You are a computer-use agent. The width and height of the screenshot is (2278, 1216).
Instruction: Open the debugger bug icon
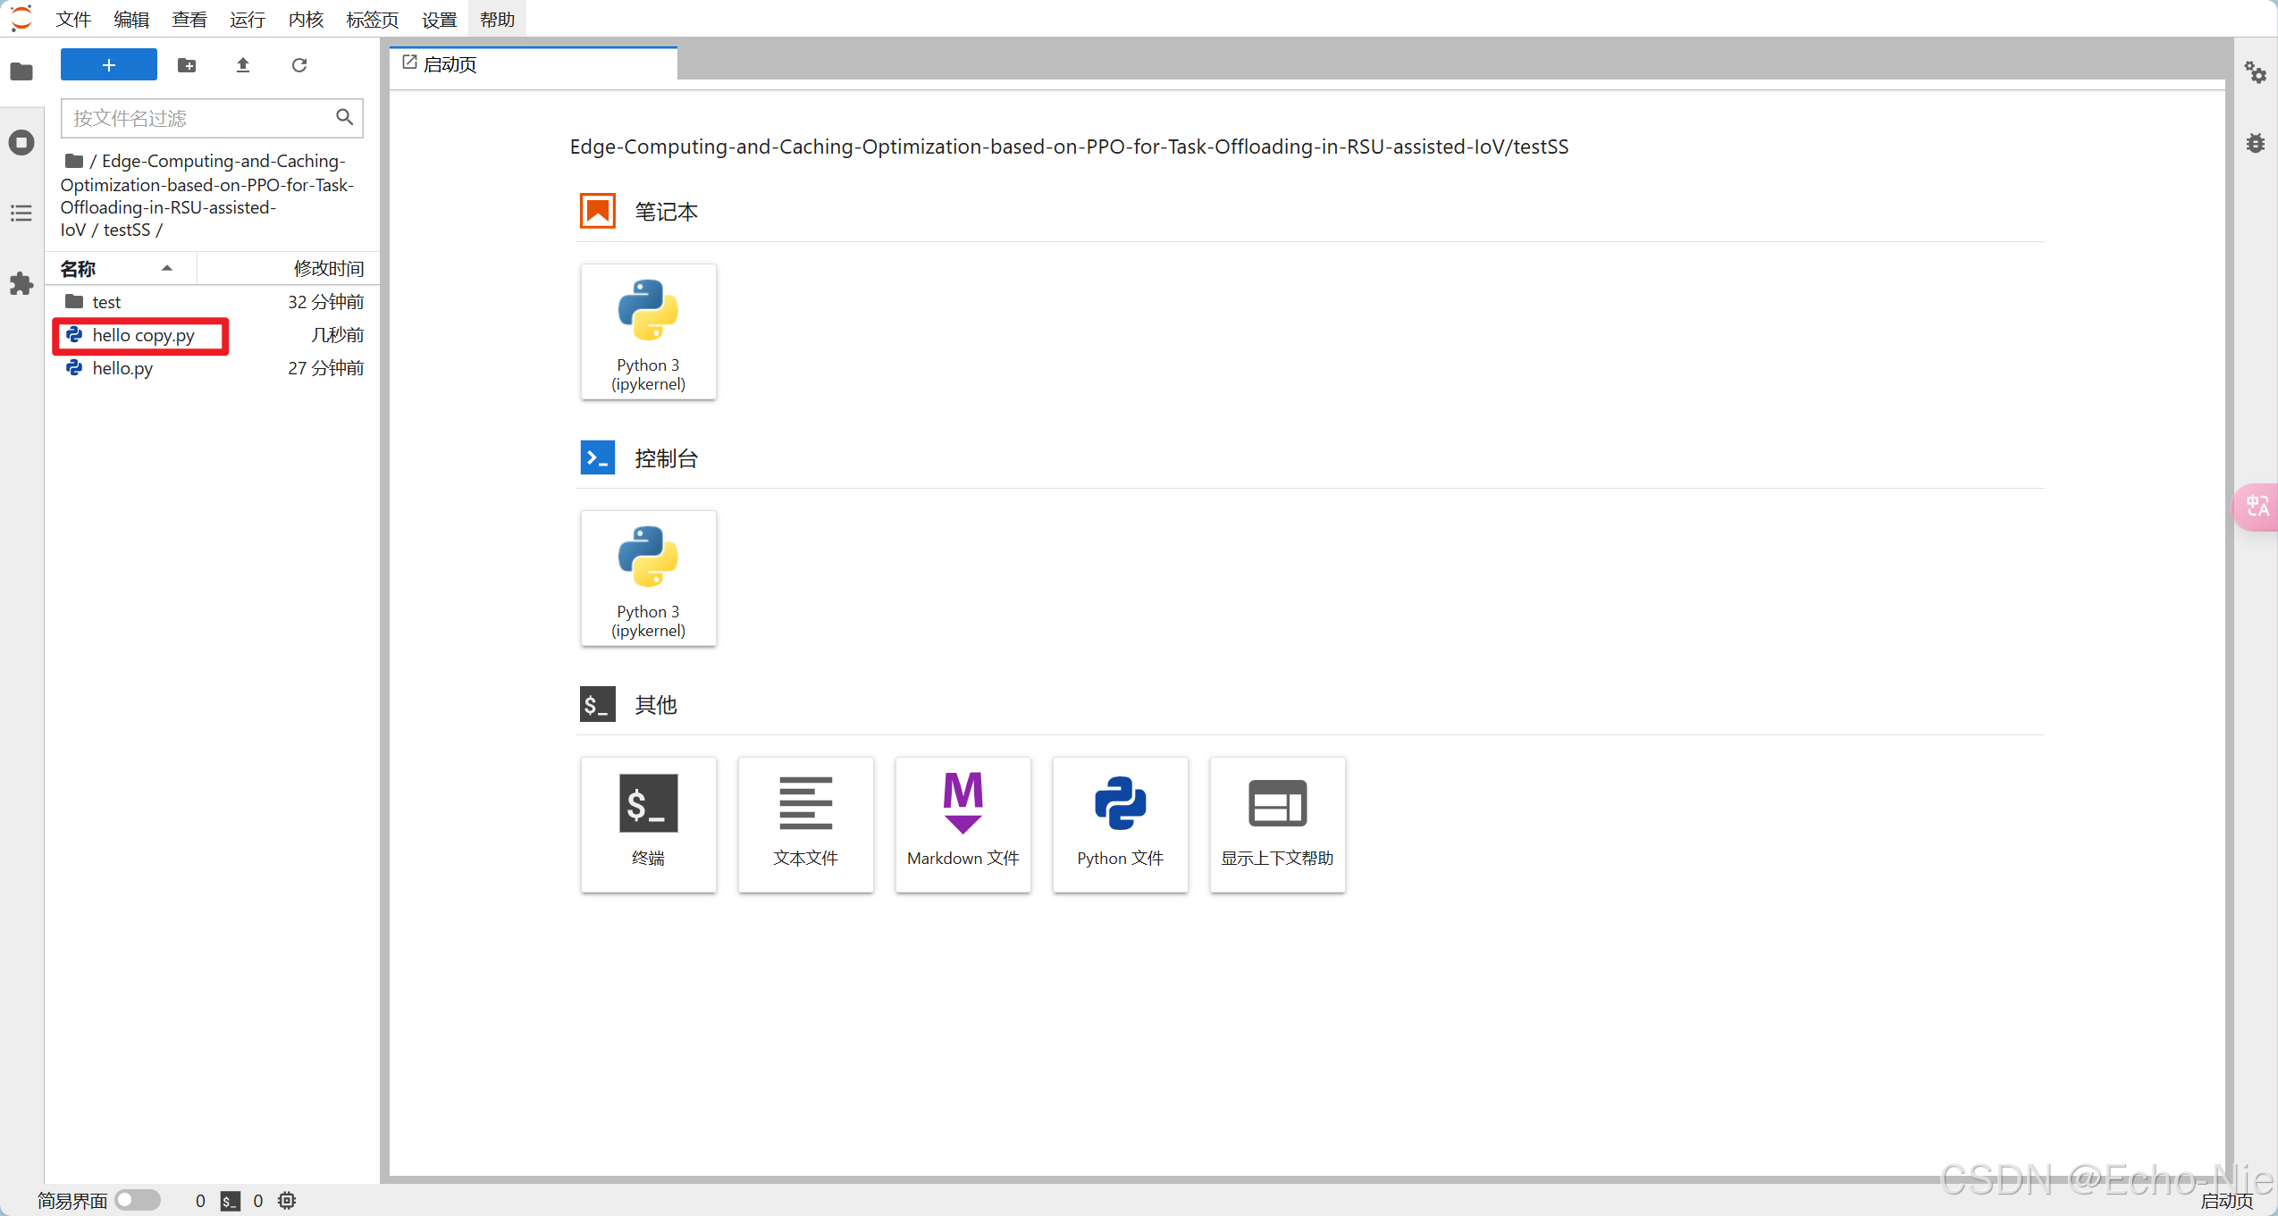(2255, 143)
